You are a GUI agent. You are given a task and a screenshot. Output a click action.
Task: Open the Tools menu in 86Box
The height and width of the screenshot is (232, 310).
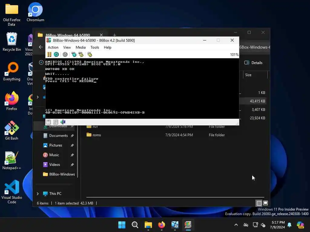click(95, 47)
